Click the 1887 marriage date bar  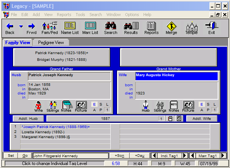pyautogui.click(x=105, y=118)
